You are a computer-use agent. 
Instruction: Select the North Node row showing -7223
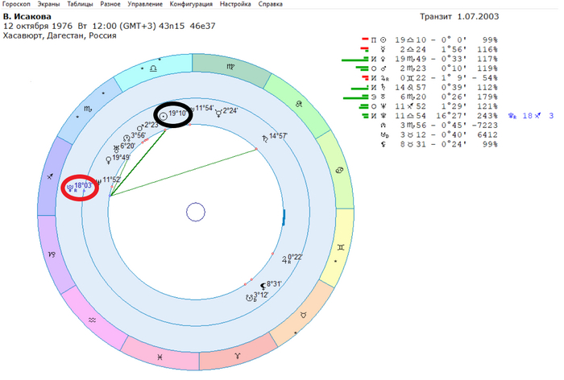439,126
